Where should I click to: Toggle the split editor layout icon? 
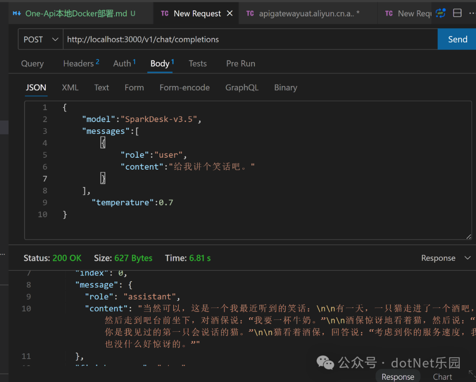(x=457, y=13)
